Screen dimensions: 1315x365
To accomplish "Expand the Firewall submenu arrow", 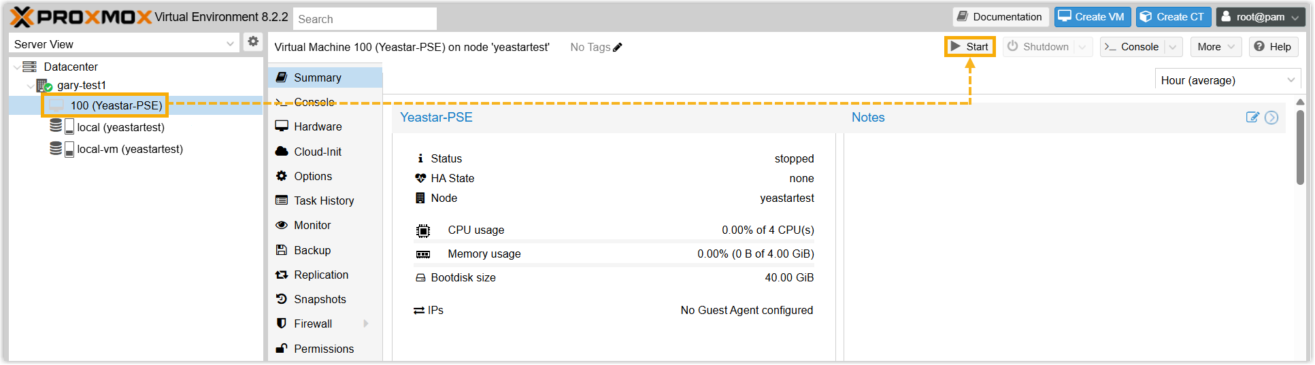I will coord(366,324).
